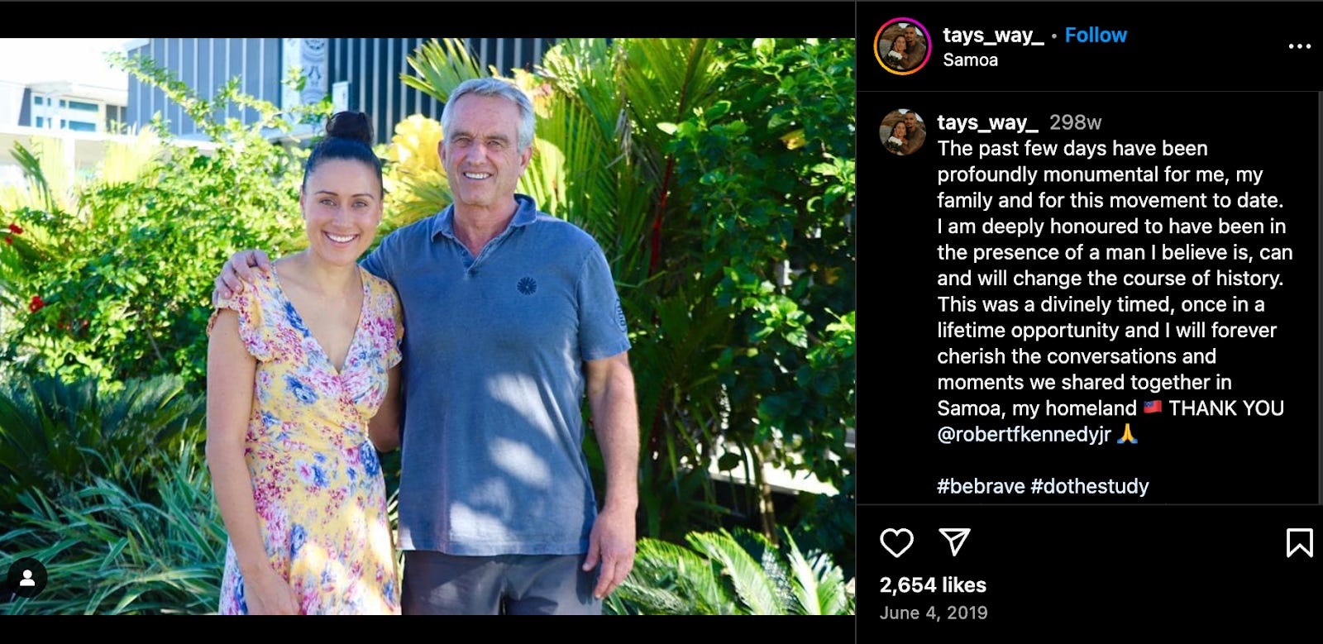Click the main post photo
This screenshot has height=644, width=1323.
click(x=427, y=327)
